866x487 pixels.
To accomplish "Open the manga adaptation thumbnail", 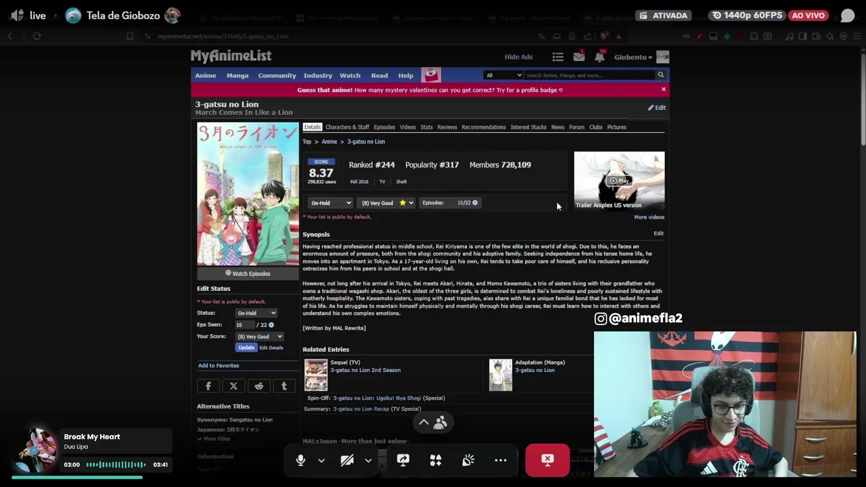I will (x=501, y=375).
